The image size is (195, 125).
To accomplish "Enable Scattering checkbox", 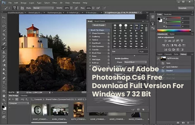I will pos(90,37).
